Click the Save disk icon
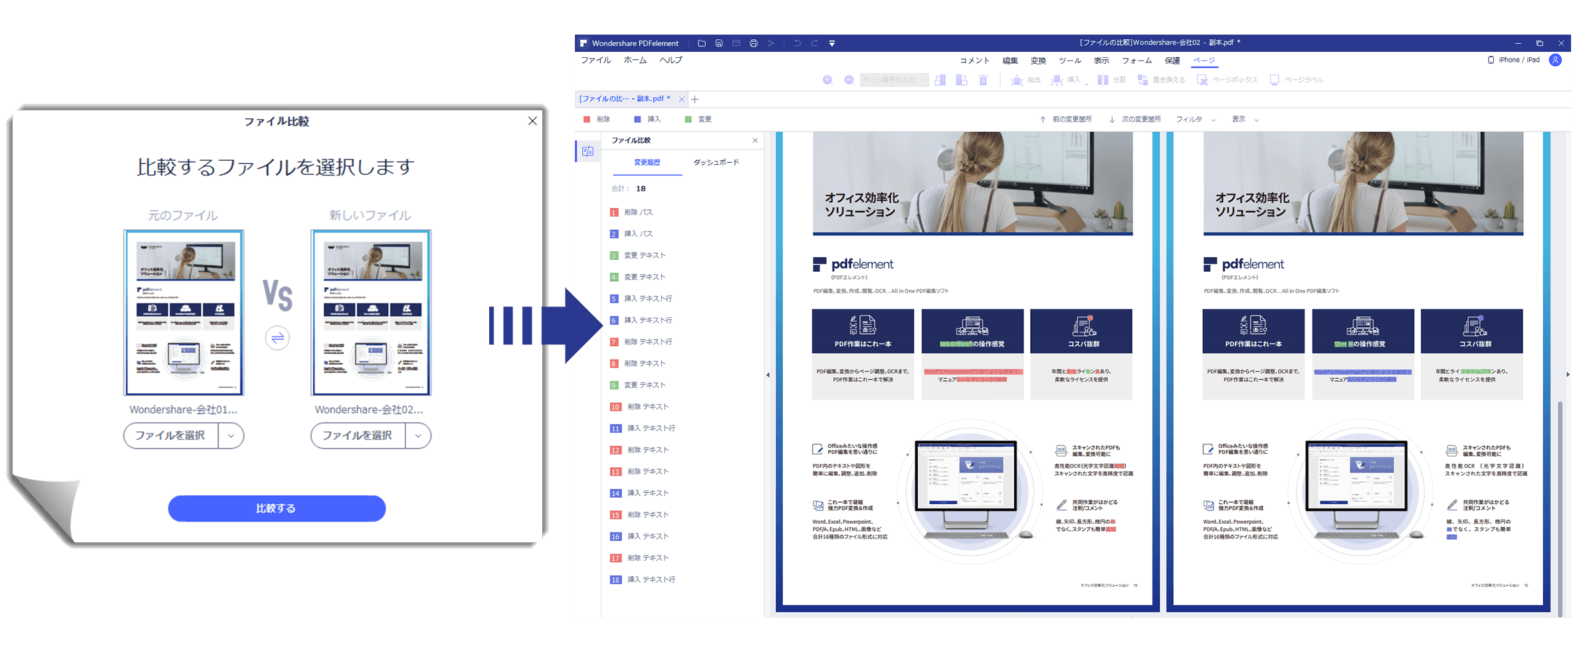 point(718,43)
